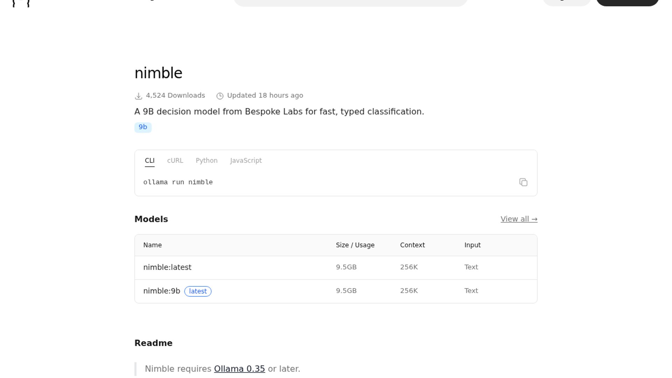
Task: Switch to the CLI tab
Action: tap(149, 161)
